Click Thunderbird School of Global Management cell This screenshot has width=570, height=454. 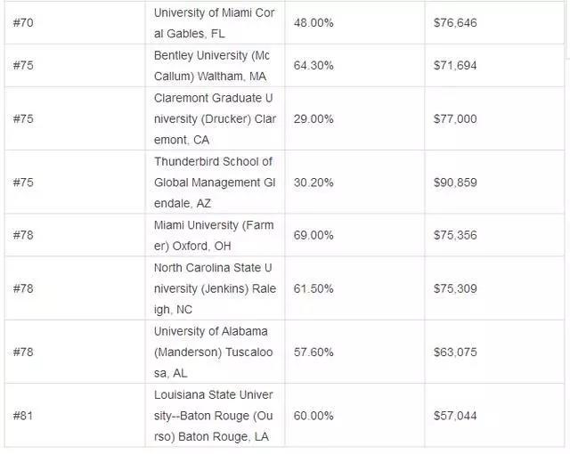click(215, 182)
